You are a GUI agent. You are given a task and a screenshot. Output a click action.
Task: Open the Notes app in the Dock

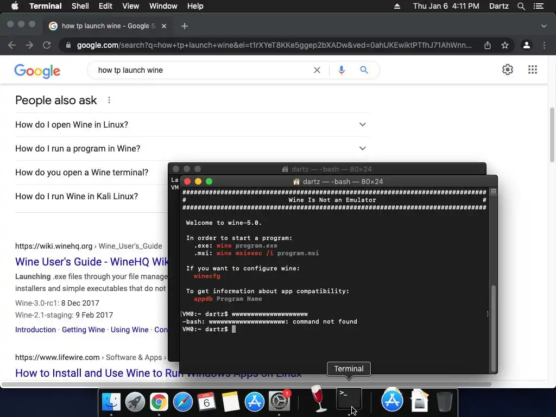tap(230, 402)
